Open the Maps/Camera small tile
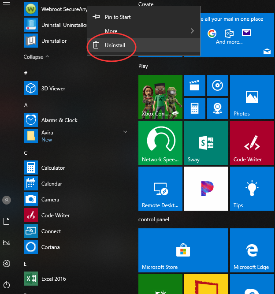Screen dimensions: 275x294 click(x=217, y=108)
